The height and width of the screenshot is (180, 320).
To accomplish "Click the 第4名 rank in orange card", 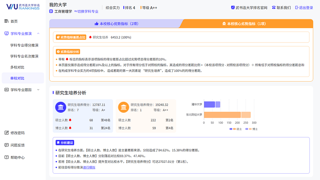I will (x=169, y=128).
